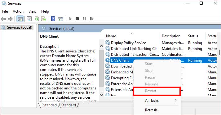Click gear icon beside DNS Client
Image resolution: width=221 pixels, height=115 pixels.
(x=108, y=60)
